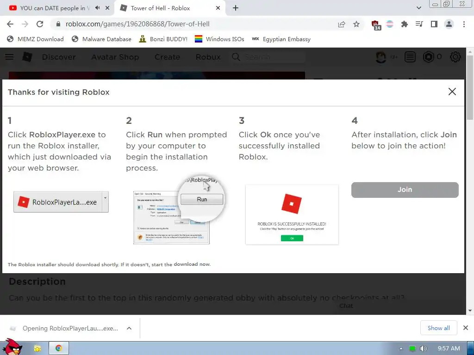Click the green network tray icon

click(412, 349)
